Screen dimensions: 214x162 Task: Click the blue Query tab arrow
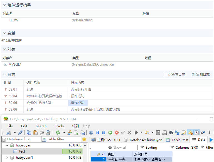211,140
